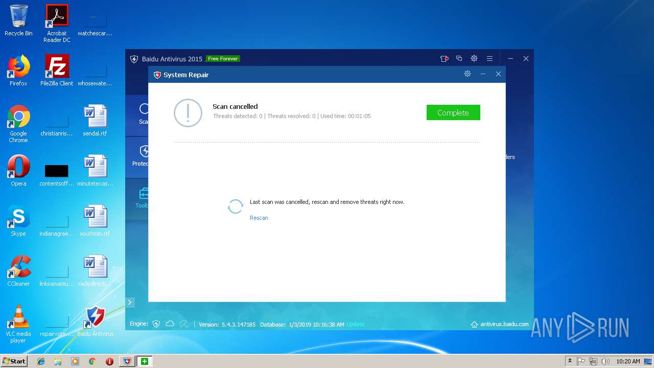Select the Protection sidebar tab
This screenshot has width=654, height=368.
(137, 157)
